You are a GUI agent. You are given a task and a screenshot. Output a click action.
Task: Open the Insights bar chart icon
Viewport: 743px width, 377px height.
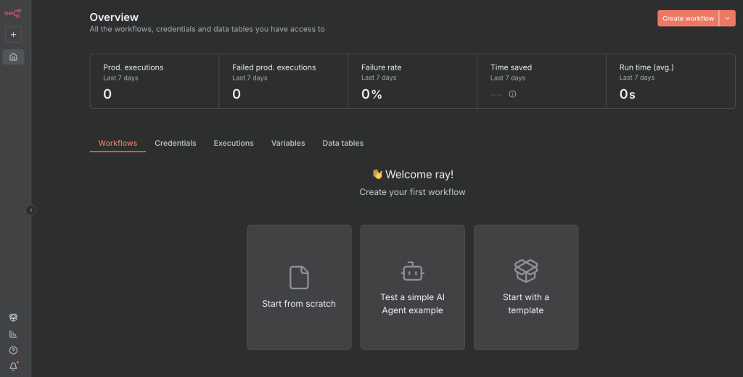pos(13,334)
